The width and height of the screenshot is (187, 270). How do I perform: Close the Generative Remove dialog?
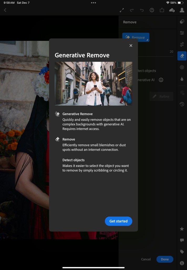point(131,46)
